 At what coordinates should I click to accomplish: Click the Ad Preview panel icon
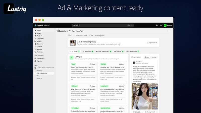[x=132, y=57]
